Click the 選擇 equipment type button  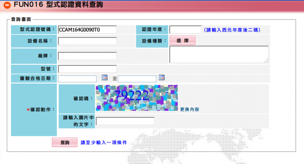(182, 40)
